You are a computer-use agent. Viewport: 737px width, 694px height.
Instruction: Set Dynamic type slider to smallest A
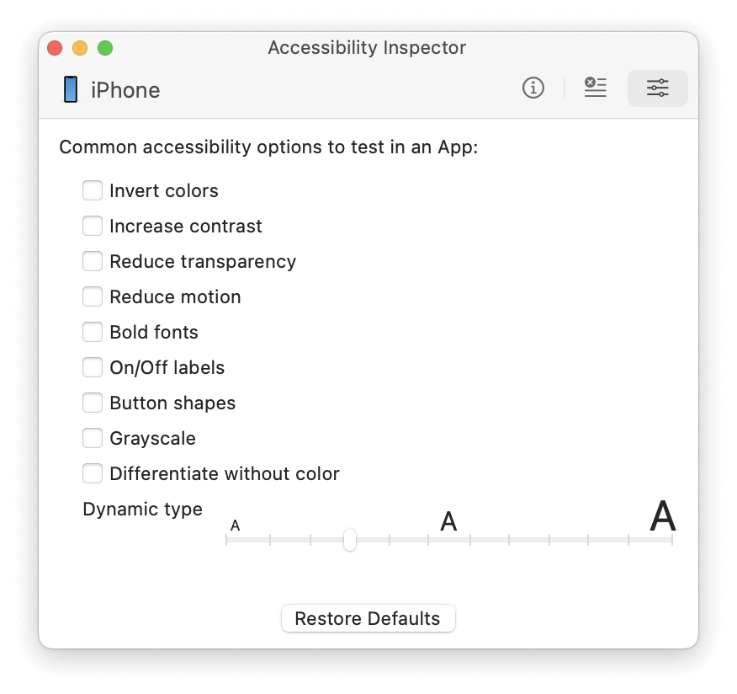[x=227, y=540]
